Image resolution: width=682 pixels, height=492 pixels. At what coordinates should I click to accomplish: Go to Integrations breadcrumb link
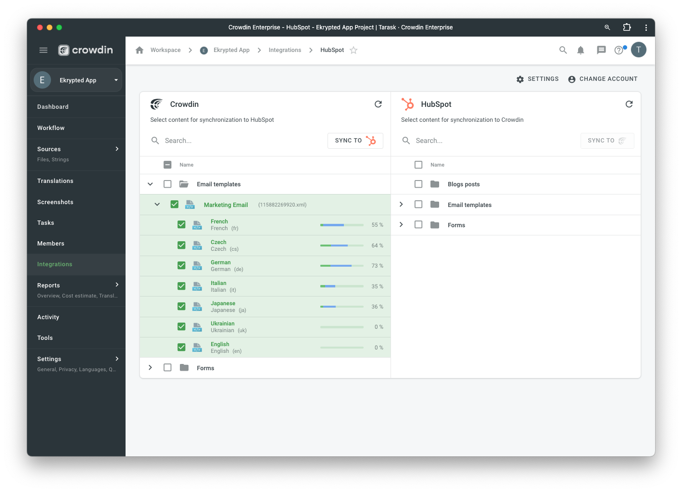coord(285,50)
